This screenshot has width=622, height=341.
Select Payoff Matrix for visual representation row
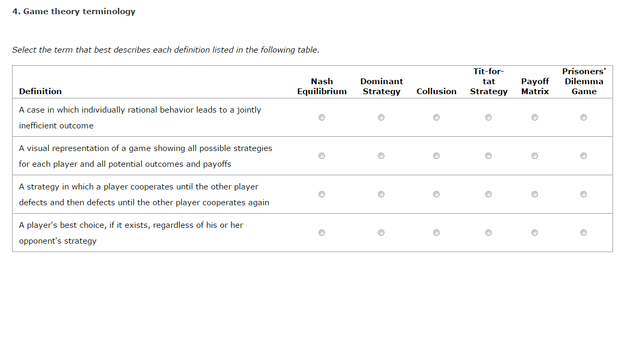535,156
